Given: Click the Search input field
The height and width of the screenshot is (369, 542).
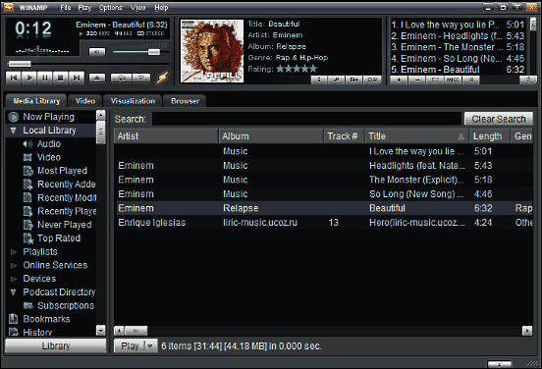Looking at the screenshot, I should [306, 119].
